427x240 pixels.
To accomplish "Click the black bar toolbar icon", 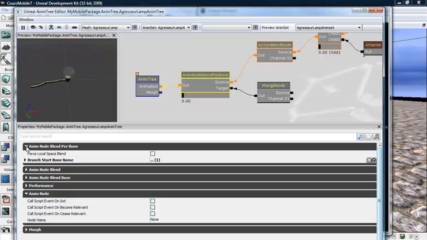I will tap(74, 27).
